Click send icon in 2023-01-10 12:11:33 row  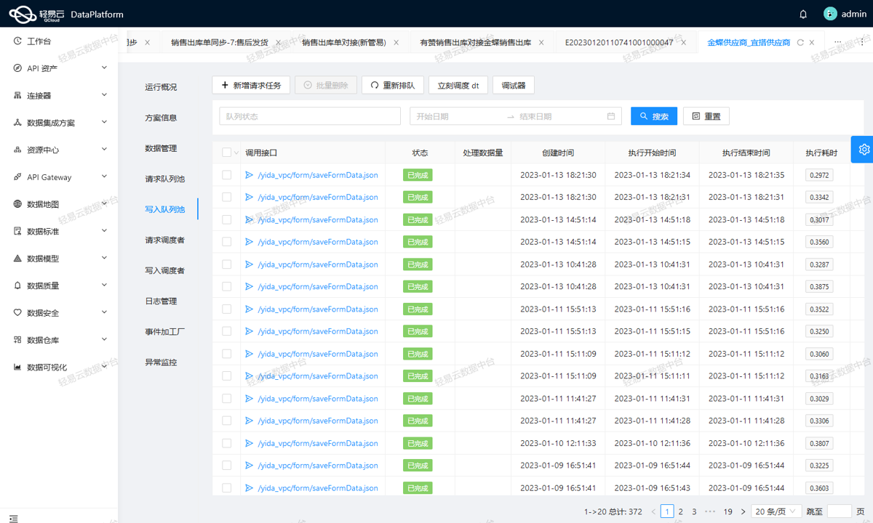coord(249,443)
